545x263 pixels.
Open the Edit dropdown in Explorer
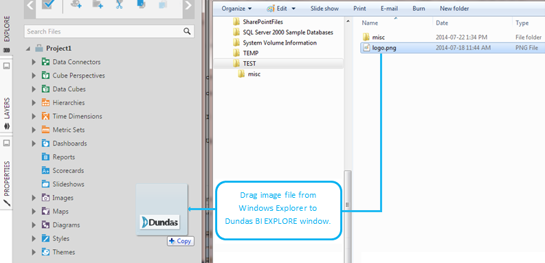coord(281,8)
